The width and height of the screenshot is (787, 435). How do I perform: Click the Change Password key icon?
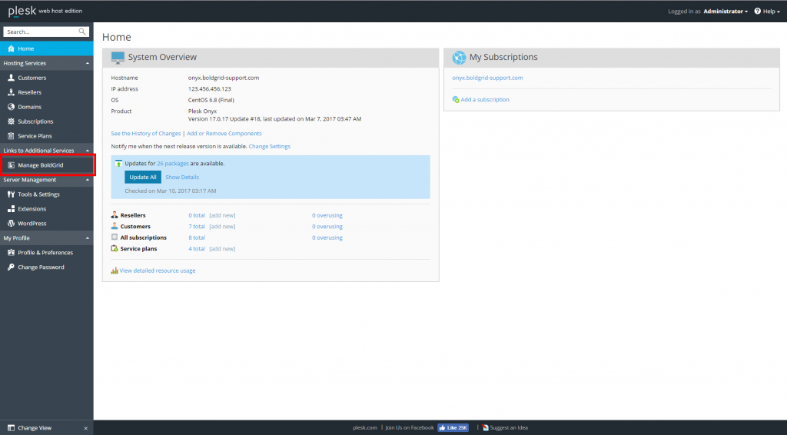pos(11,267)
